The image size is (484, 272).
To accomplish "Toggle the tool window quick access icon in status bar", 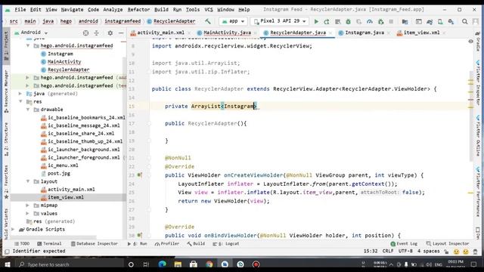I will tap(7, 252).
